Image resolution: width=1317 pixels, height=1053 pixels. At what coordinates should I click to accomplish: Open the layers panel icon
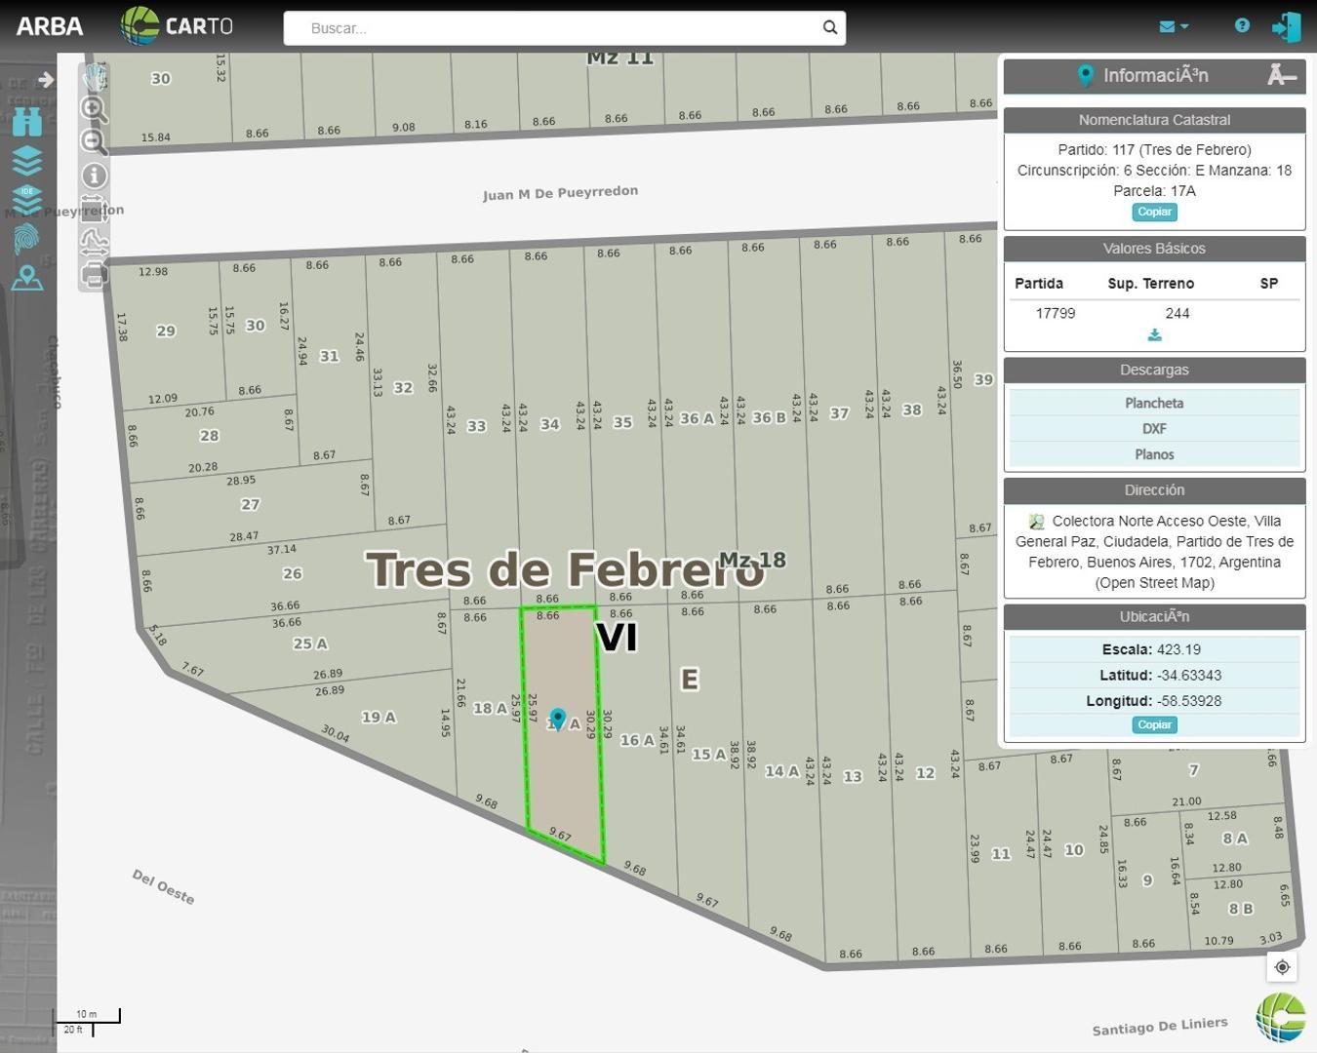click(27, 160)
